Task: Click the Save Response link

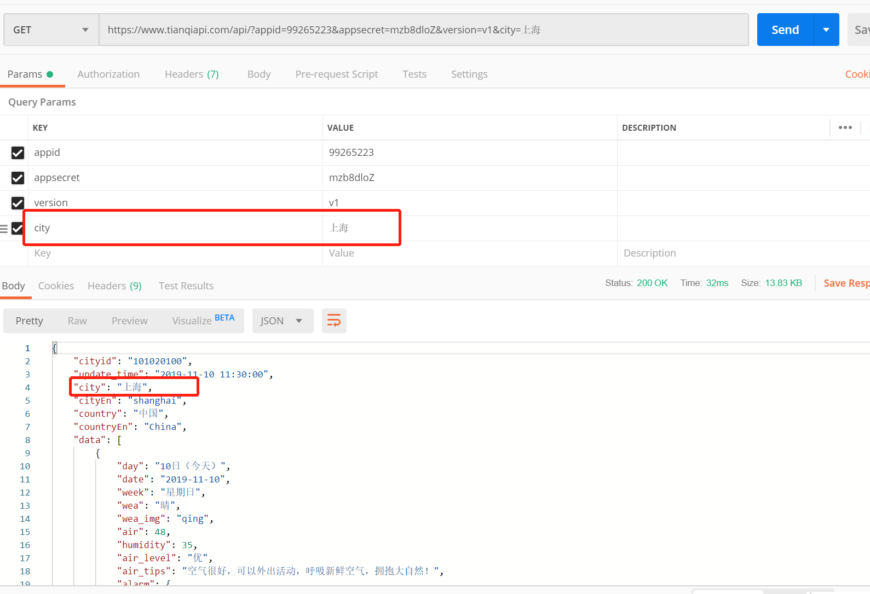Action: (846, 283)
